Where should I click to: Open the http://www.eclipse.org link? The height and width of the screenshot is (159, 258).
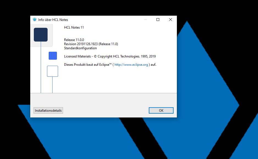pos(131,65)
